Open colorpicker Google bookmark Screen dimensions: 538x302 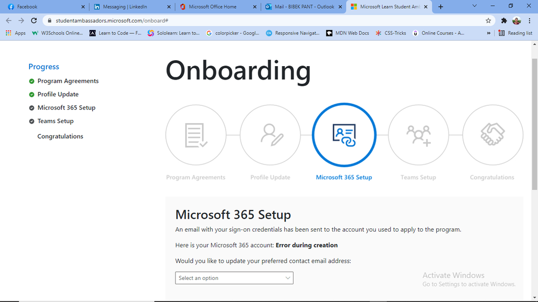(232, 33)
